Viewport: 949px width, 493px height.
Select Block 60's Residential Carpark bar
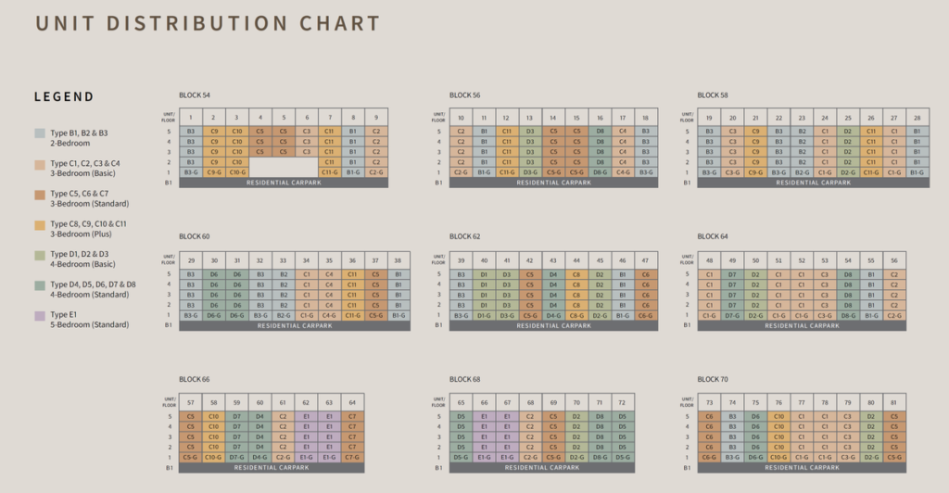pyautogui.click(x=294, y=326)
